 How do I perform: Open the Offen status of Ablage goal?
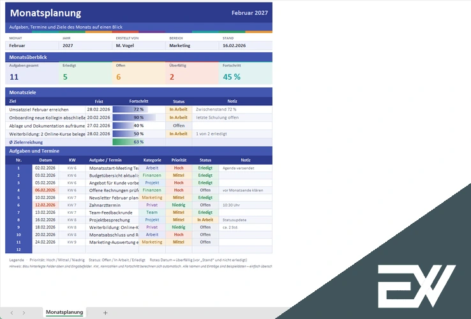pos(179,126)
